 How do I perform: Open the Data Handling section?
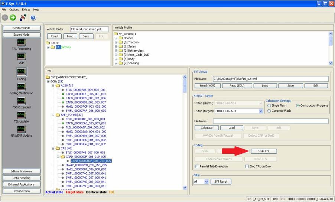[x=22, y=178]
